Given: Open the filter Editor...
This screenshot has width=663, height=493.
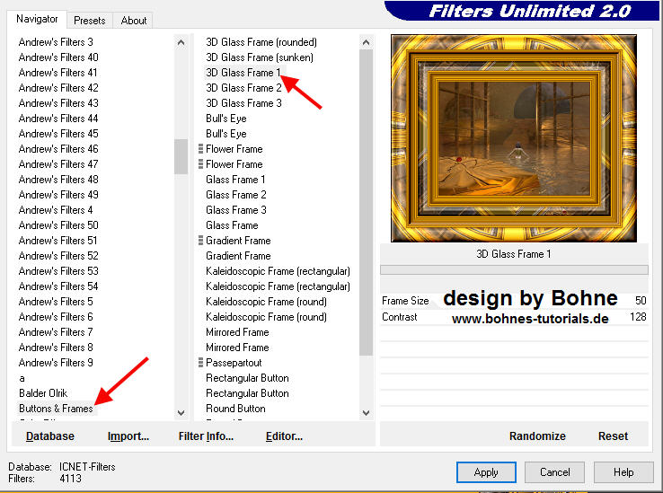Looking at the screenshot, I should [284, 436].
